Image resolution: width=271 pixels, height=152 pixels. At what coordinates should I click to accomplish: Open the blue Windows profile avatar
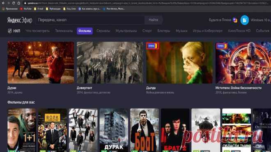(x=245, y=20)
